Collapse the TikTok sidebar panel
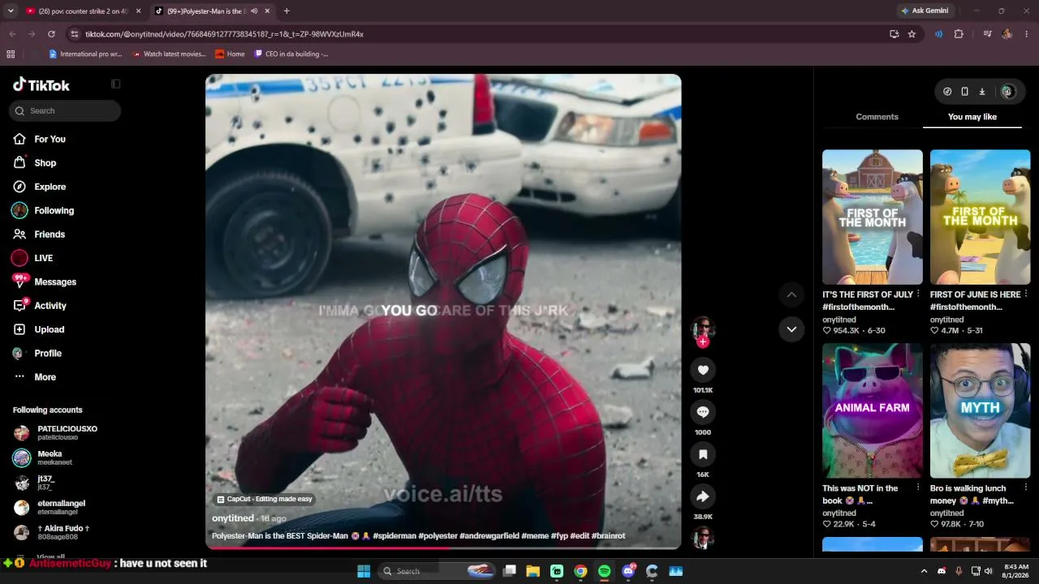 (x=115, y=84)
